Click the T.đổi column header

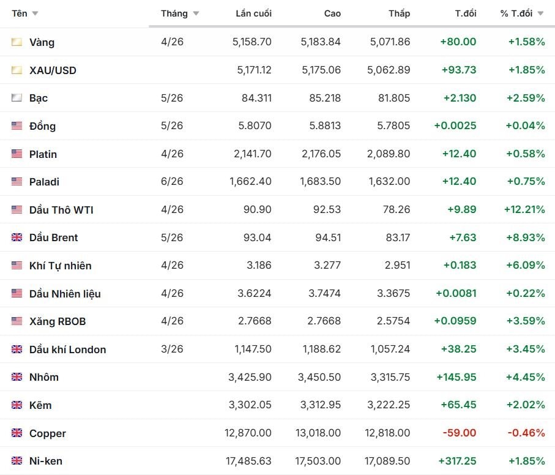(466, 13)
